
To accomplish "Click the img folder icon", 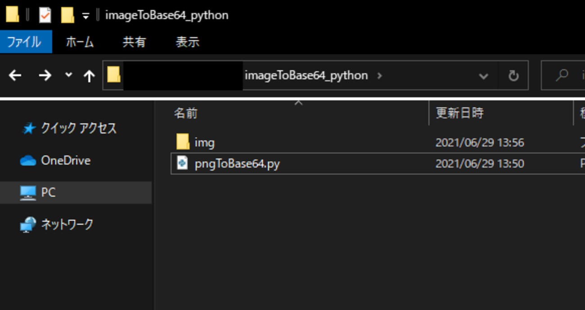I will pos(183,142).
